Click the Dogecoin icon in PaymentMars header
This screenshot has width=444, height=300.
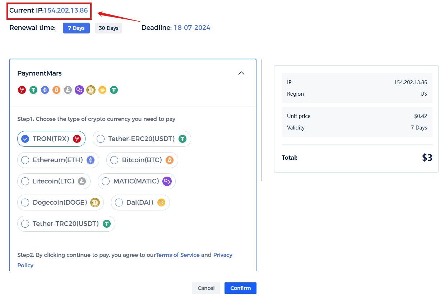click(x=91, y=90)
